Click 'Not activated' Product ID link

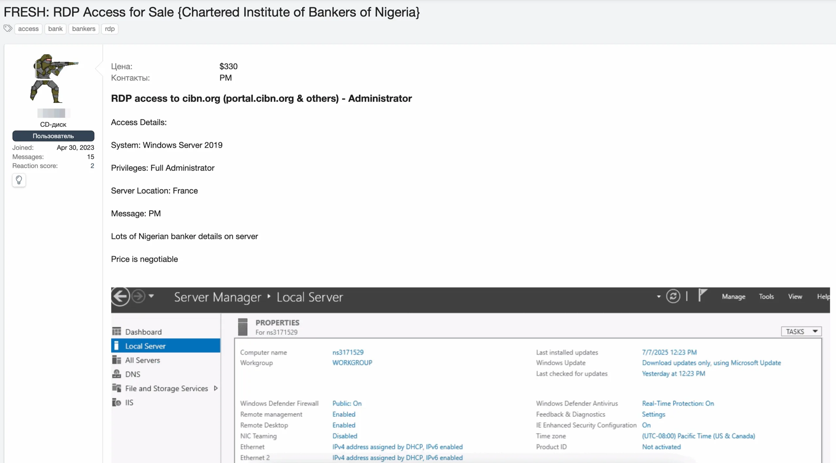661,447
